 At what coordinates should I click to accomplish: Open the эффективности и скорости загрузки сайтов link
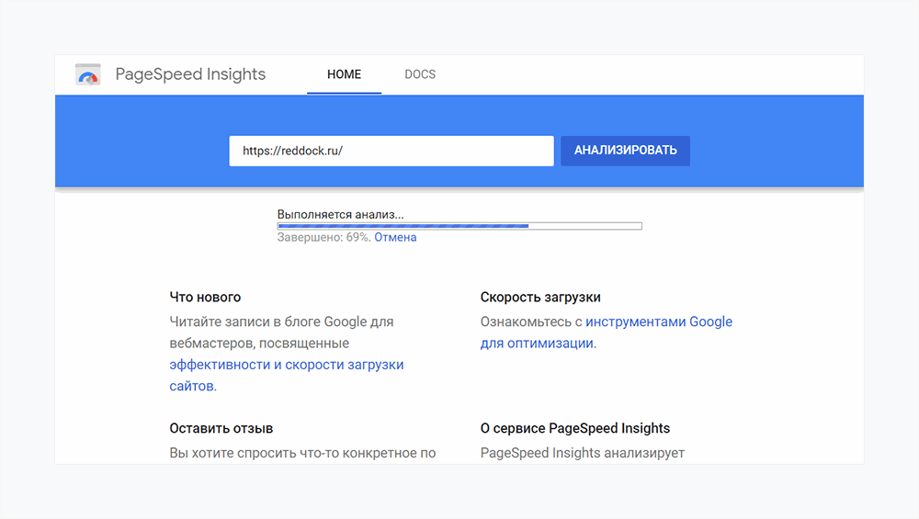coord(286,365)
